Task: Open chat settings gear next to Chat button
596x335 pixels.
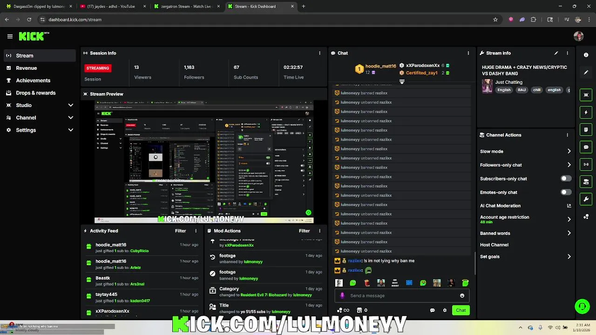Action: (x=445, y=310)
